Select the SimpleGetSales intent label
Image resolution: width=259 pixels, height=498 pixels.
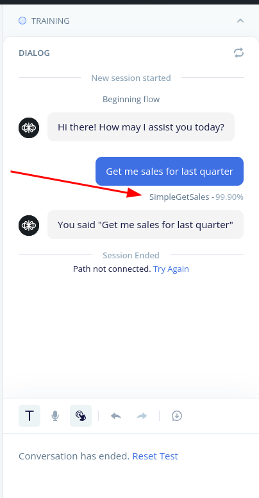pyautogui.click(x=179, y=197)
